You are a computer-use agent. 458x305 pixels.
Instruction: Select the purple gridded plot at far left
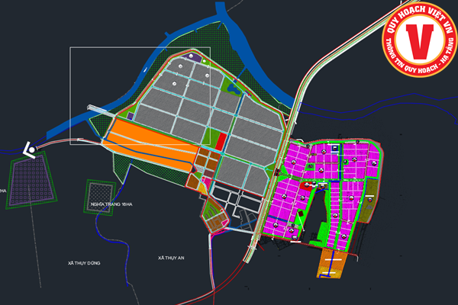click(x=31, y=180)
